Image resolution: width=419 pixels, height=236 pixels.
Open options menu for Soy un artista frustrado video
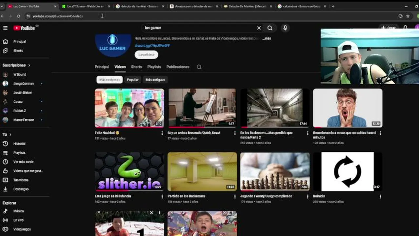(235, 133)
